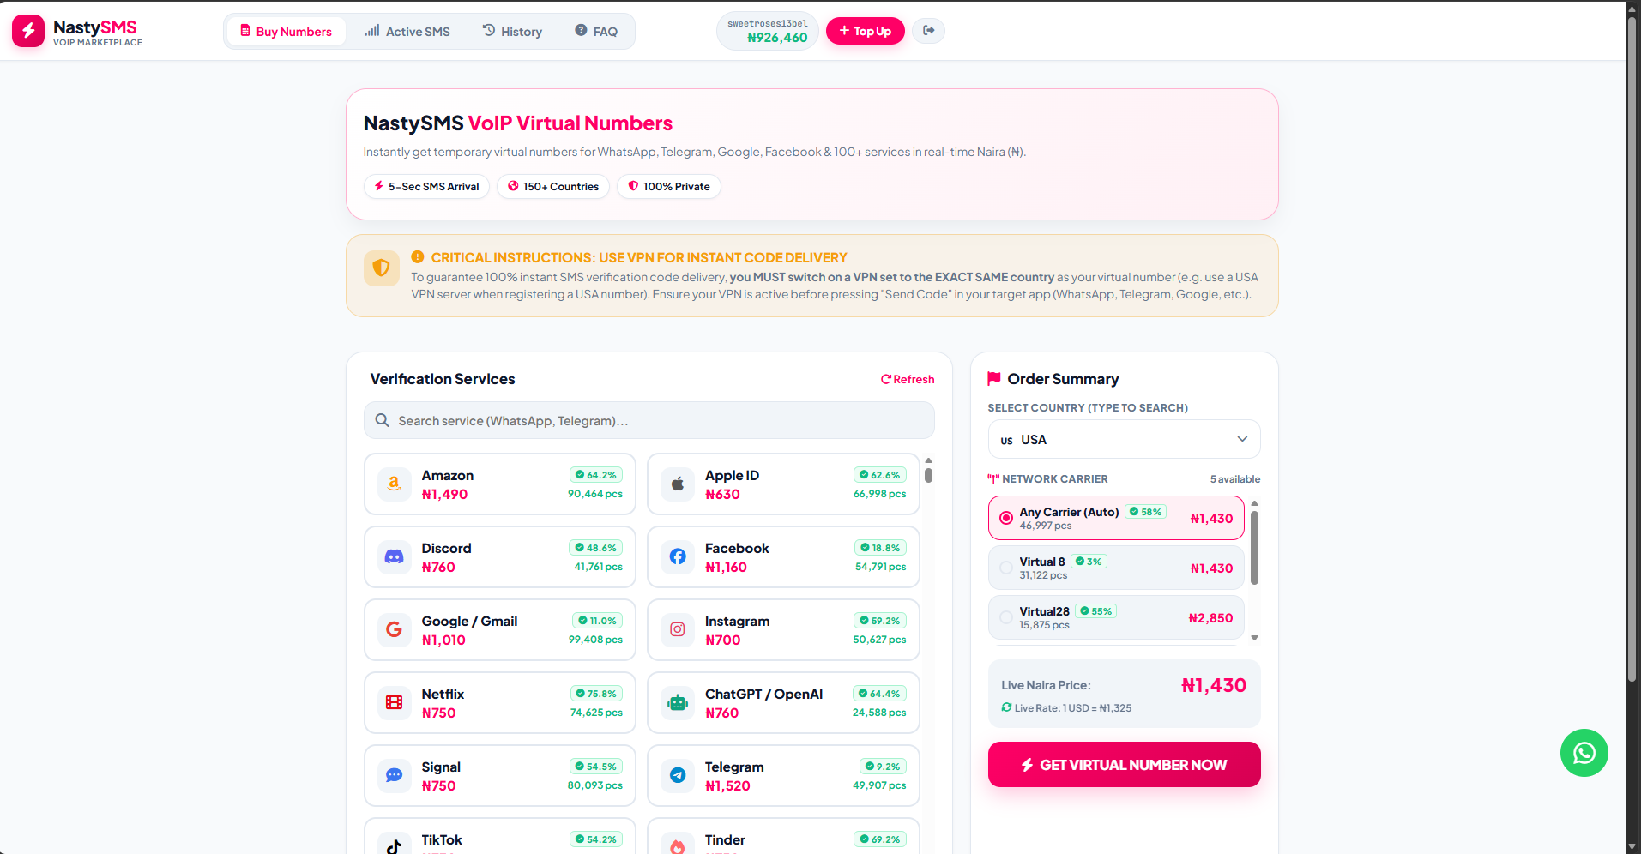Viewport: 1641px width, 854px height.
Task: Switch to the Buy Numbers tab
Action: click(x=286, y=32)
